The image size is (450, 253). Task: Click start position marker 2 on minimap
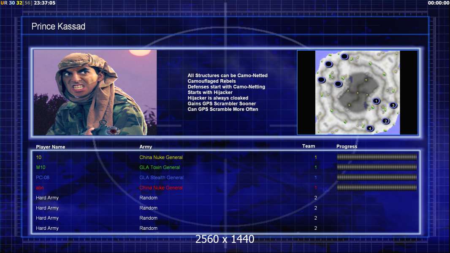tap(386, 121)
